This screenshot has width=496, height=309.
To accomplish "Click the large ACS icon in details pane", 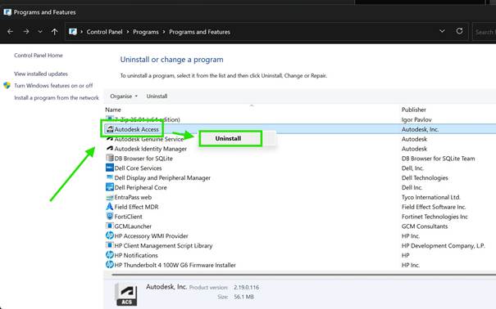I will point(126,294).
